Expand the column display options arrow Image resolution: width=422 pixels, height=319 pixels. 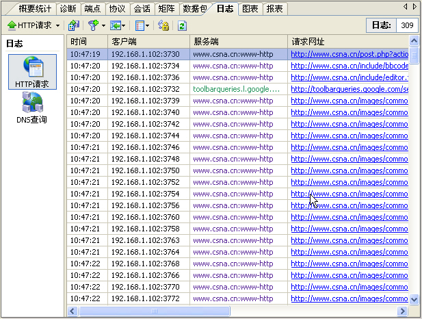pyautogui.click(x=148, y=25)
